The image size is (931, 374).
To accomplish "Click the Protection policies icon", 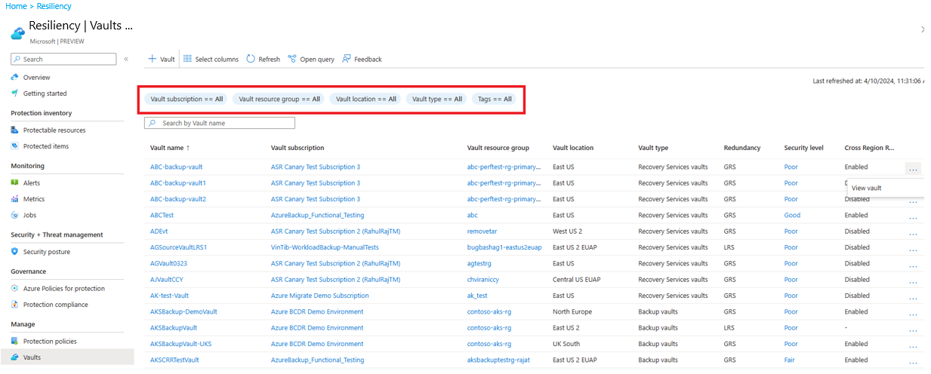I will tap(15, 341).
